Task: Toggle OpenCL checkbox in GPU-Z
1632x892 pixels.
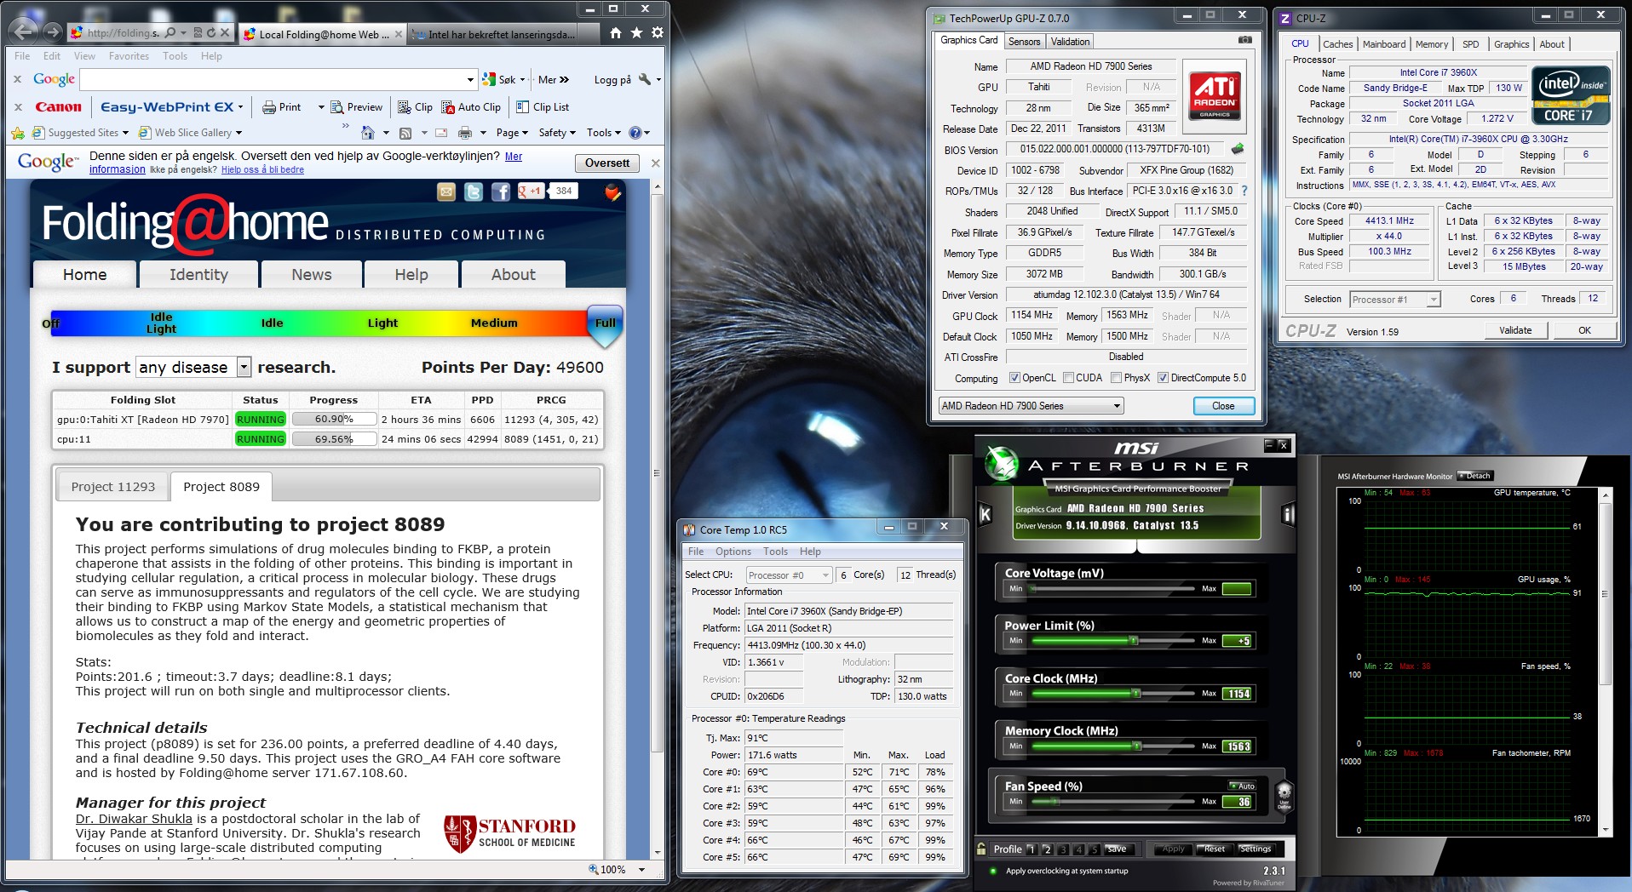Action: (1014, 378)
